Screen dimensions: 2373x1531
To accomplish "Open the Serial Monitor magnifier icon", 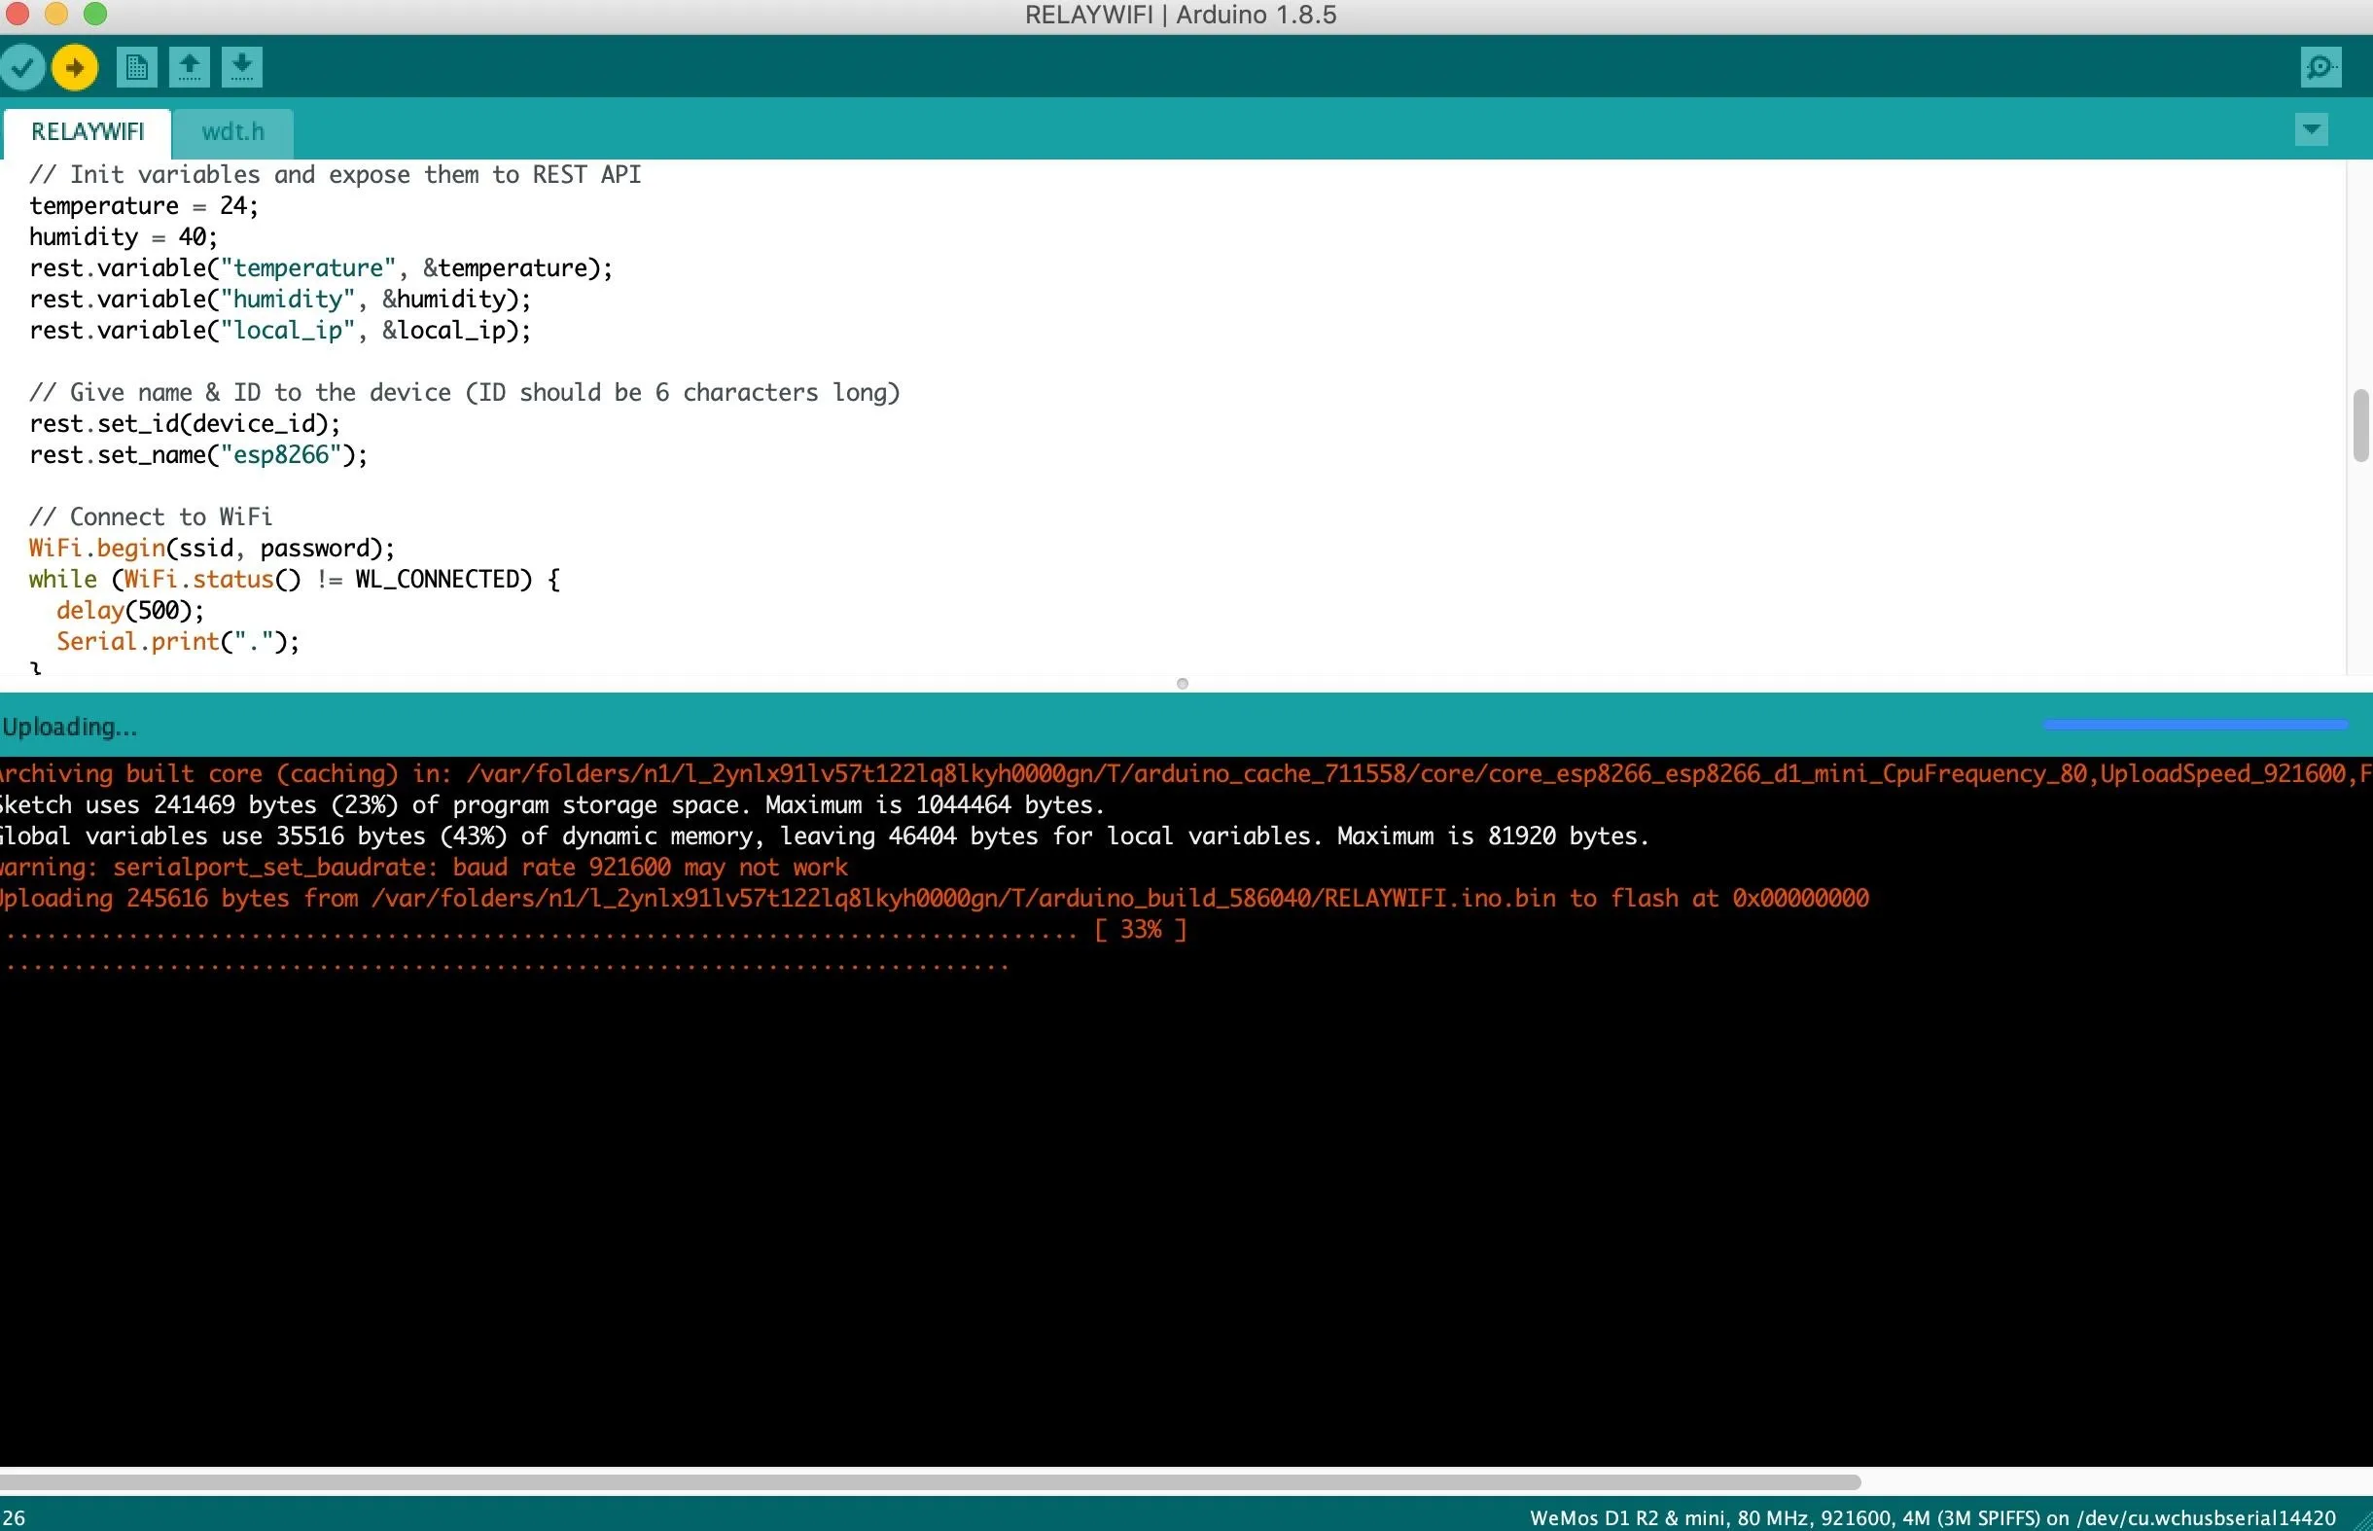I will point(2320,68).
